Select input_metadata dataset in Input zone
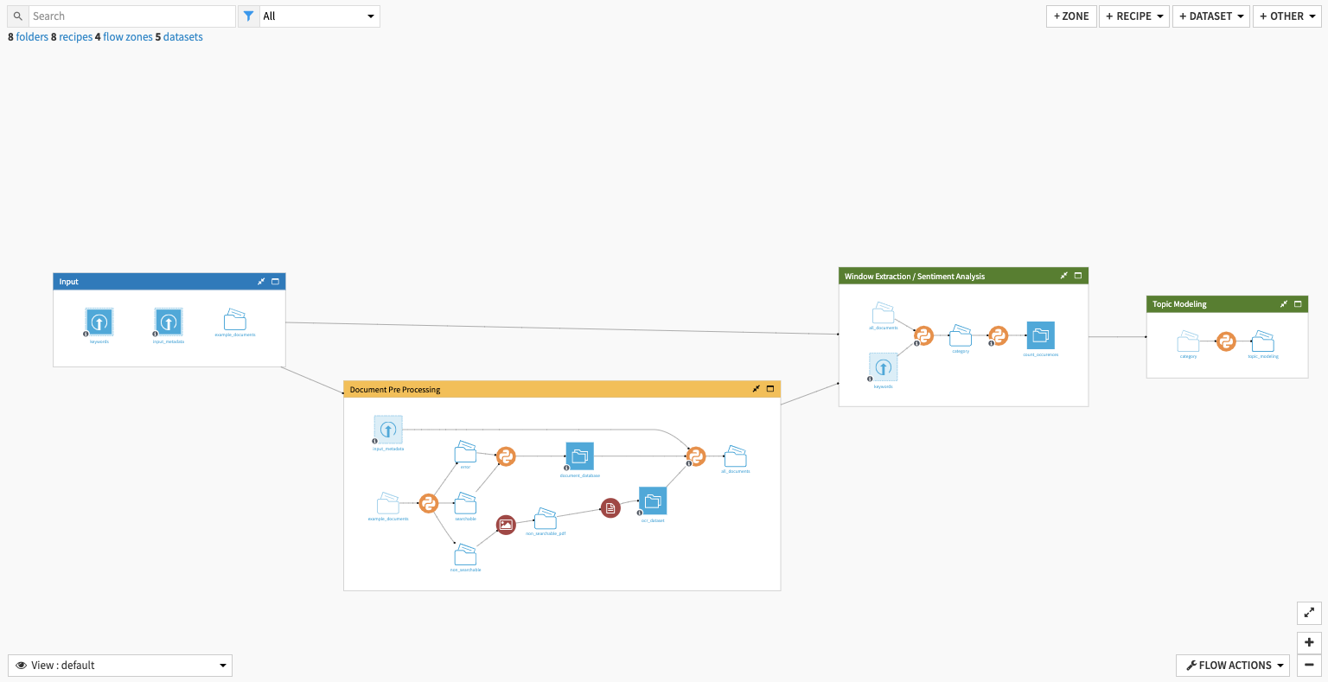The height and width of the screenshot is (682, 1328). click(169, 322)
